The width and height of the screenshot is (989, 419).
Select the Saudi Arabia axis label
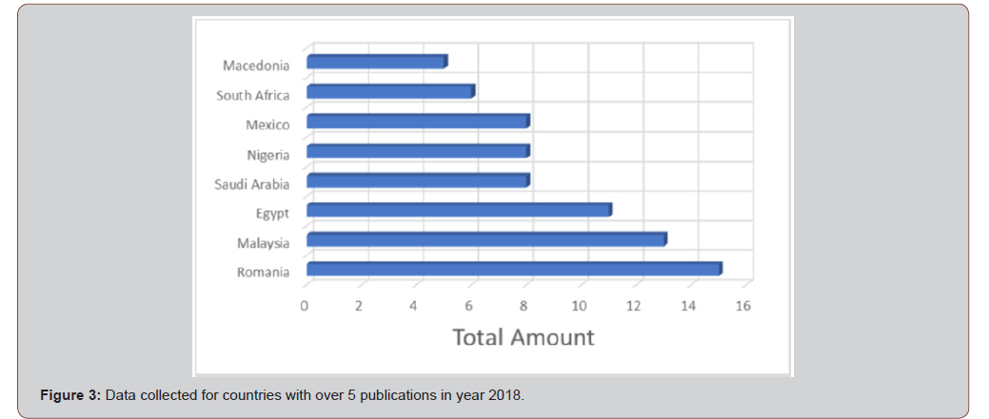click(x=251, y=183)
